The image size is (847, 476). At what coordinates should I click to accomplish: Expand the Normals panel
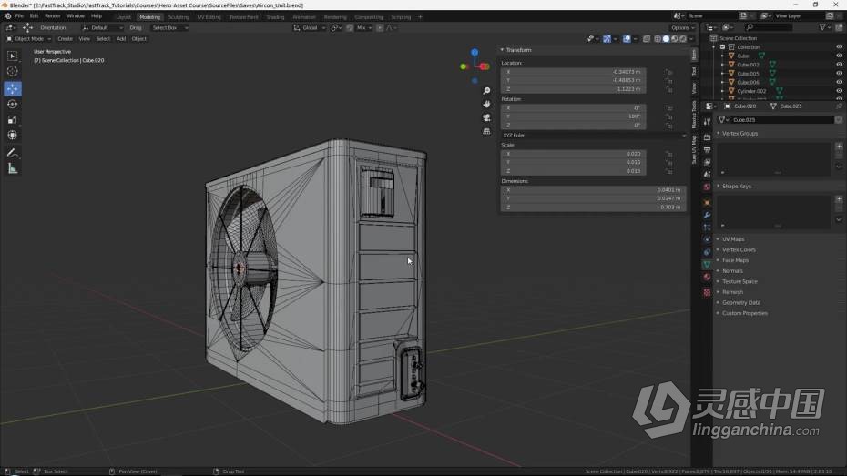pos(732,271)
